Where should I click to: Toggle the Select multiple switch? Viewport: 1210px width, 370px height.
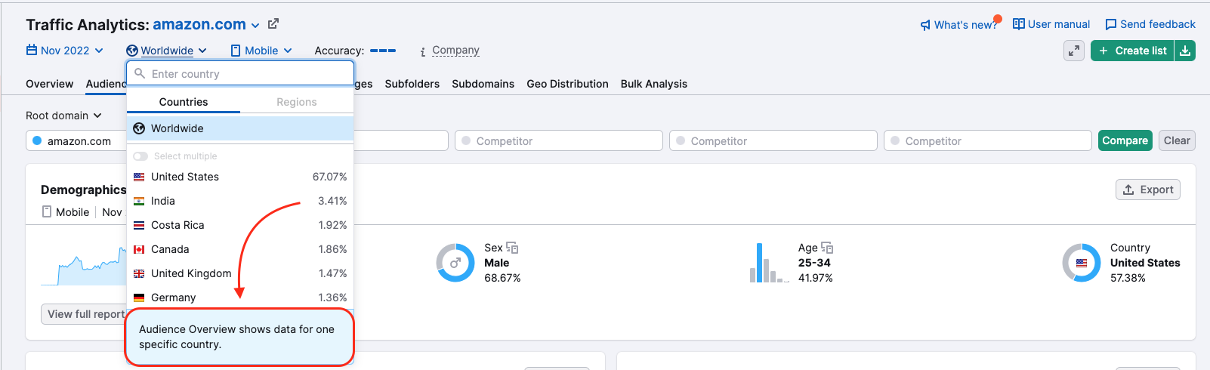140,156
